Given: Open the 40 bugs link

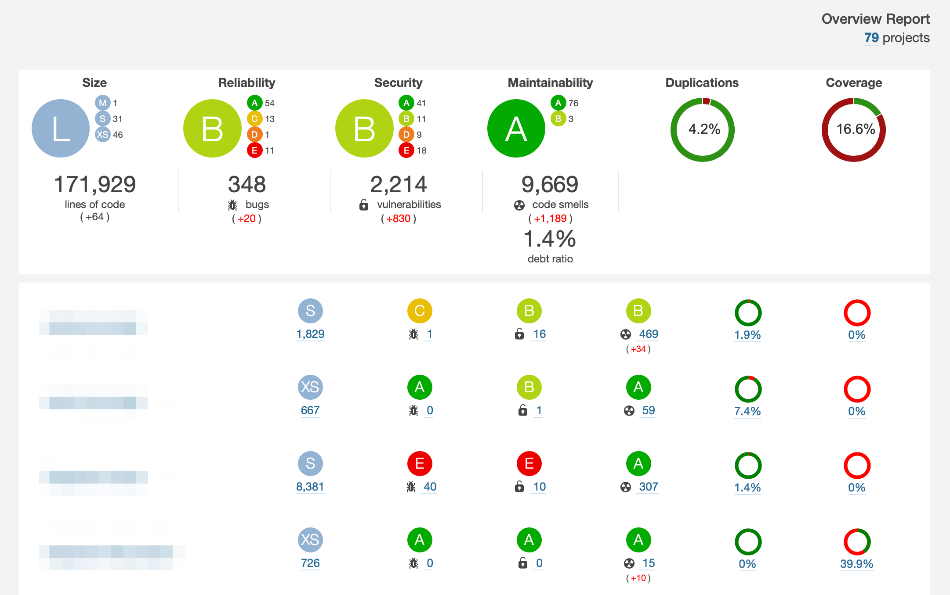Looking at the screenshot, I should tap(430, 487).
